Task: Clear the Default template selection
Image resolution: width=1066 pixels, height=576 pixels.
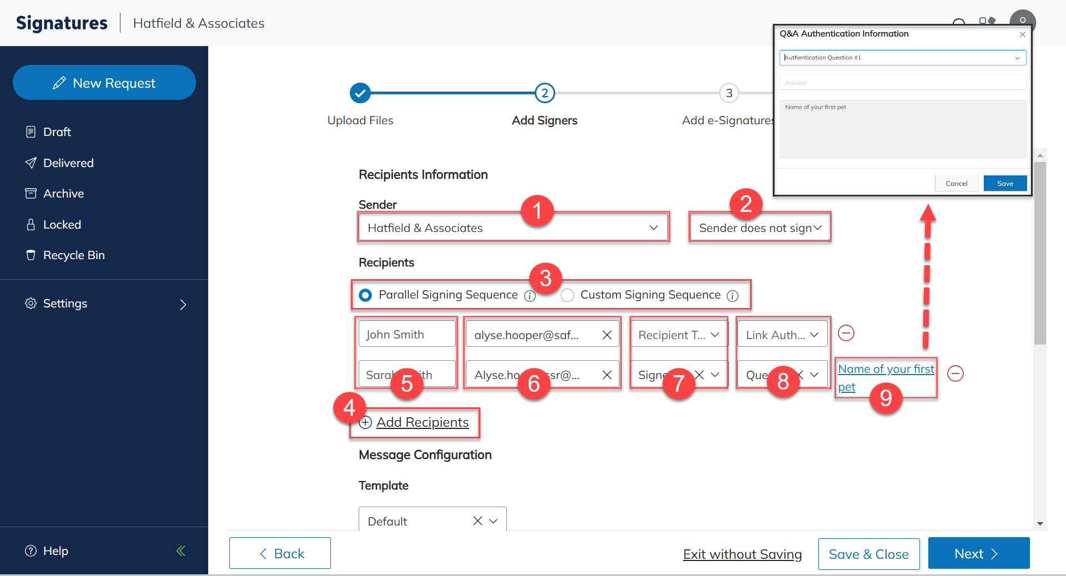Action: pyautogui.click(x=477, y=521)
